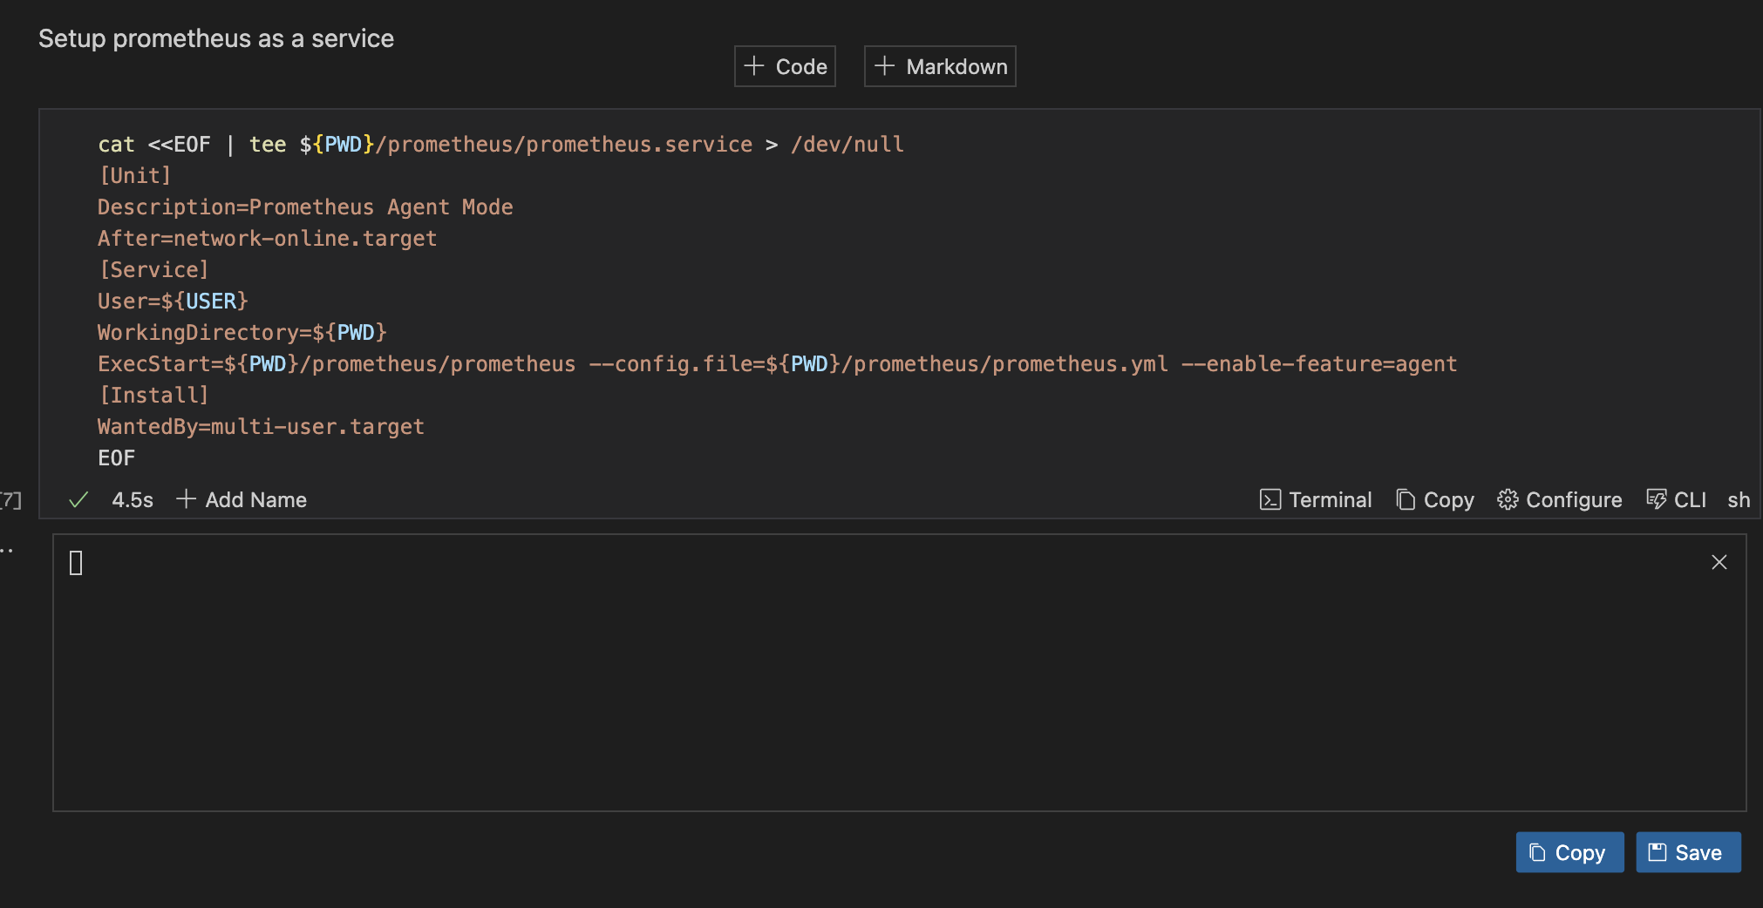Open the cell Configure settings
Screen dimensions: 1763x908
[1560, 499]
